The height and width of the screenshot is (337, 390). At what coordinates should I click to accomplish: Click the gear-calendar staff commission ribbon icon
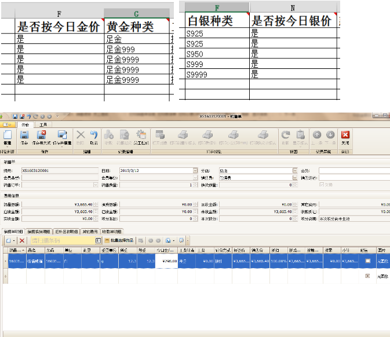pyautogui.click(x=141, y=135)
